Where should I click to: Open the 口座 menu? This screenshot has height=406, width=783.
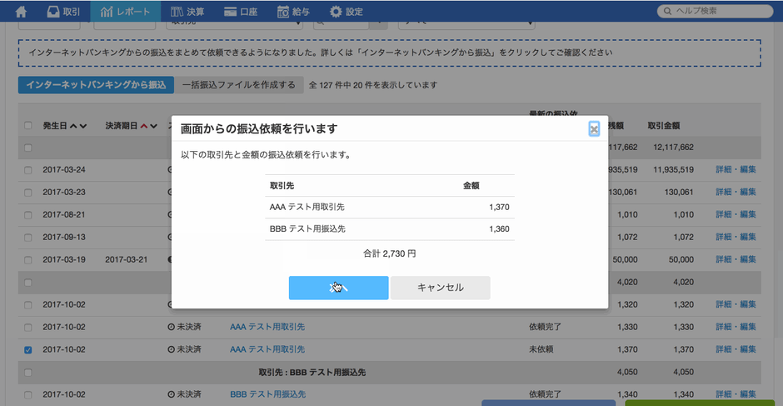tap(242, 12)
